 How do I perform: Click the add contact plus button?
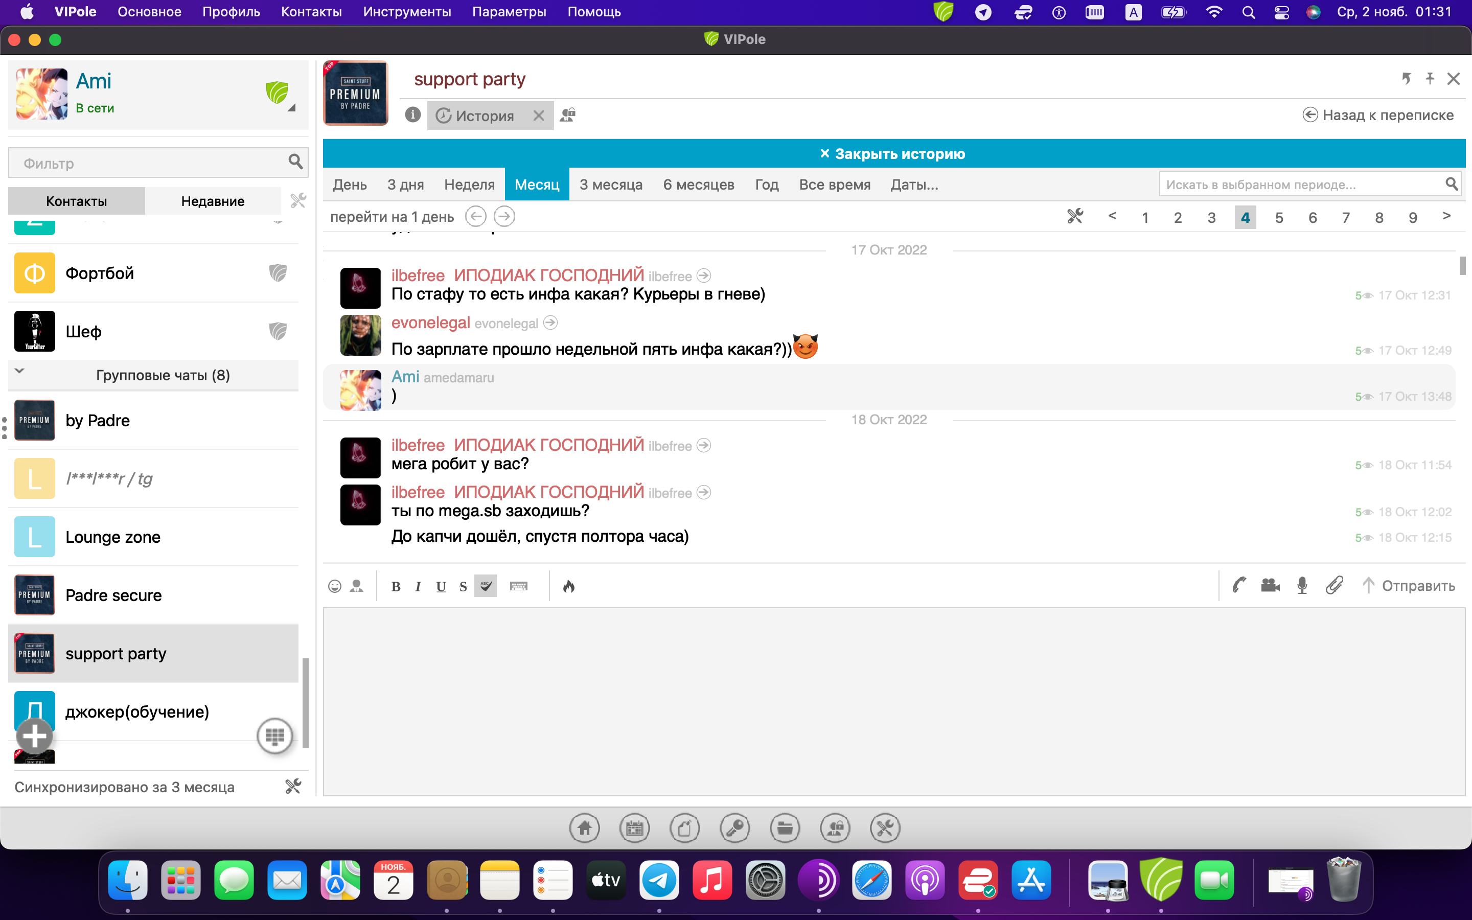35,737
